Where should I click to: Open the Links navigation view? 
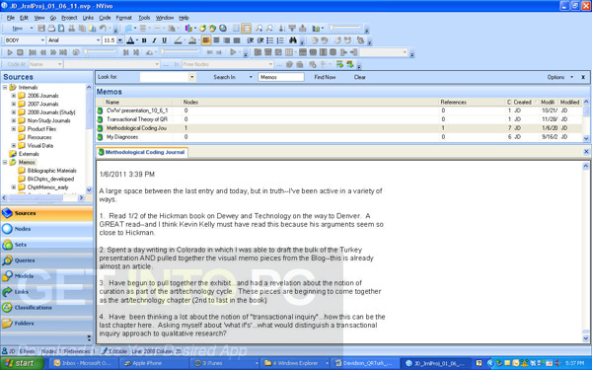46,292
